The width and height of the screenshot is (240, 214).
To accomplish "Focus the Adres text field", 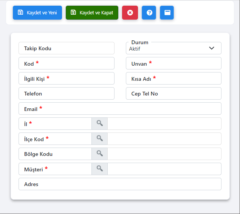I will [x=120, y=184].
